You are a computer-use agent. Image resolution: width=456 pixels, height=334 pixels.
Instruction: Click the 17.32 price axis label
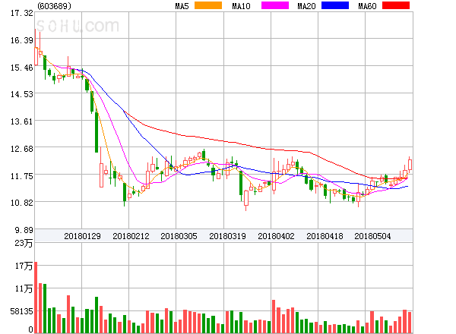pyautogui.click(x=22, y=13)
